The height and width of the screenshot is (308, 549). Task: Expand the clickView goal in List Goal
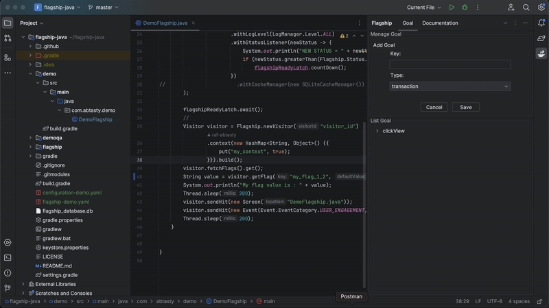click(377, 130)
